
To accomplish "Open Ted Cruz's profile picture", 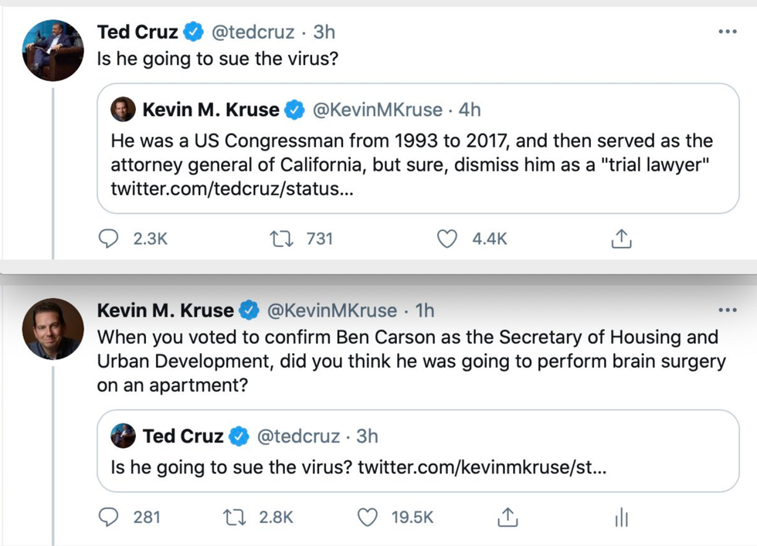I will (53, 50).
